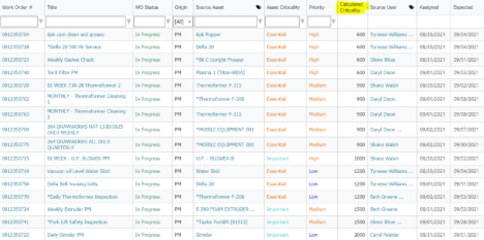The image size is (484, 240).
Task: Open '*Daily Thermoformer Inspection' title link
Action: tap(82, 197)
